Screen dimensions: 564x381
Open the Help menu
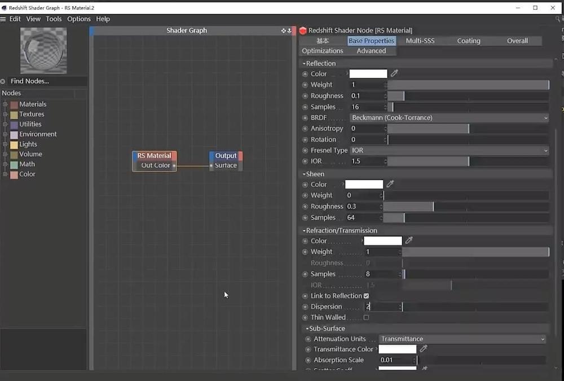point(103,19)
